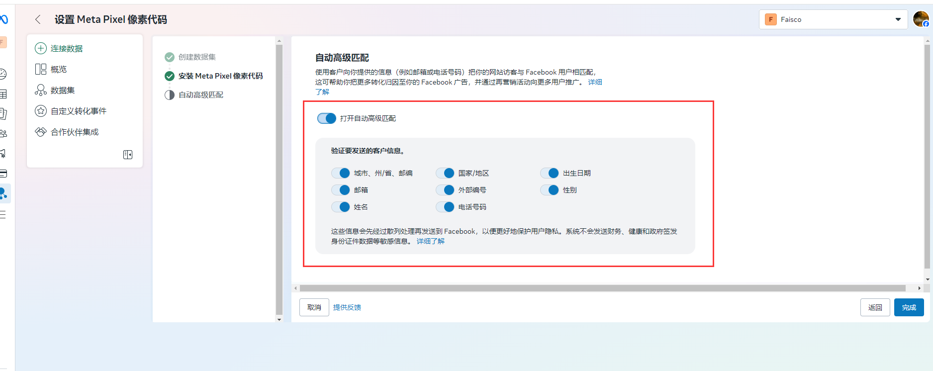Image resolution: width=933 pixels, height=371 pixels.
Task: Select the 创建数据集 step label
Action: [x=197, y=57]
